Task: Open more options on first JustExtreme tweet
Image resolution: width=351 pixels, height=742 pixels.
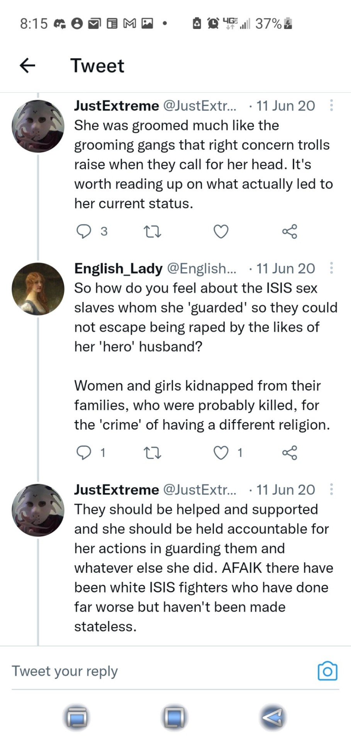Action: coord(331,106)
